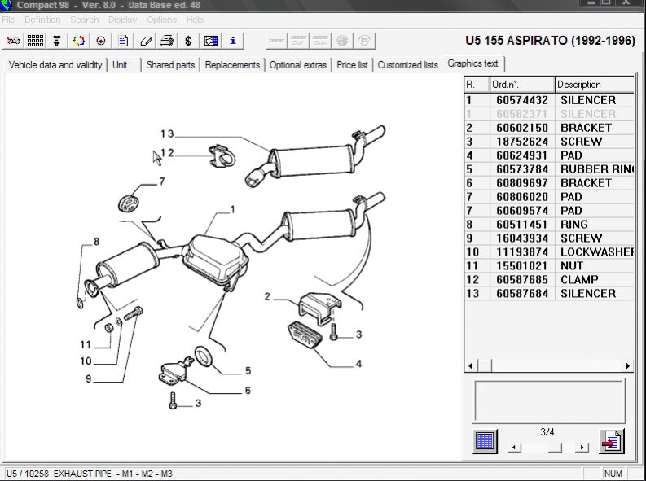646x481 pixels.
Task: Go to next diagram page arrow
Action: pos(582,448)
